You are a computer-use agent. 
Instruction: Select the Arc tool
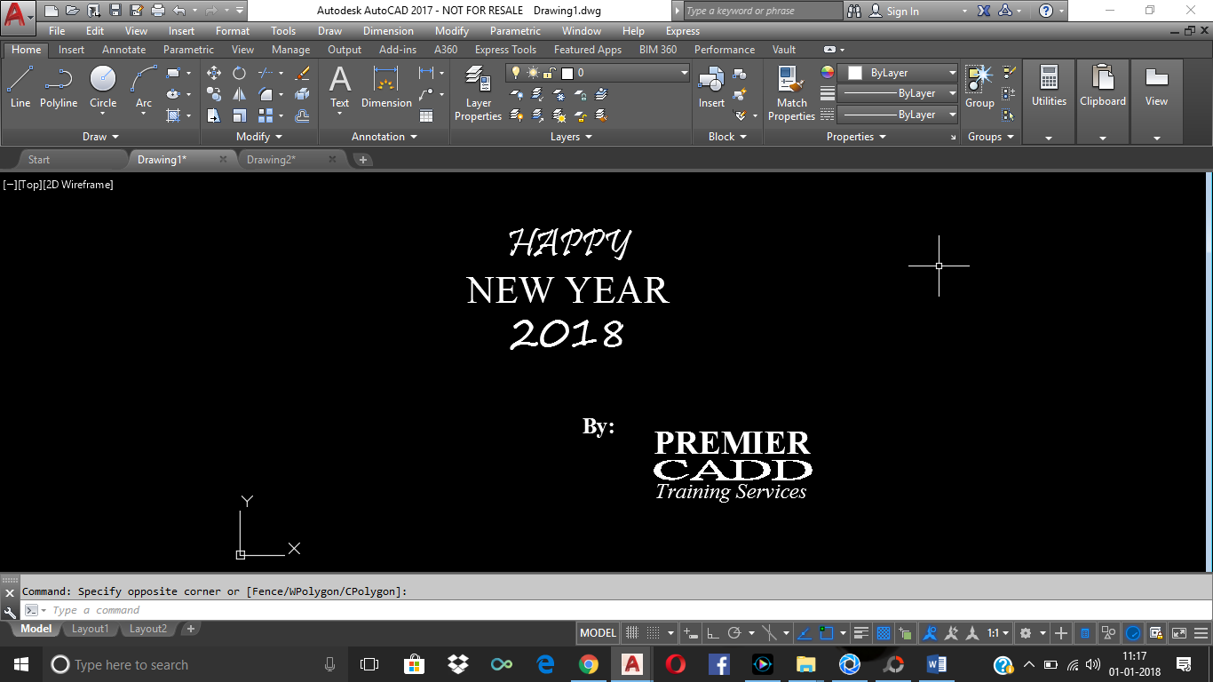pos(144,87)
